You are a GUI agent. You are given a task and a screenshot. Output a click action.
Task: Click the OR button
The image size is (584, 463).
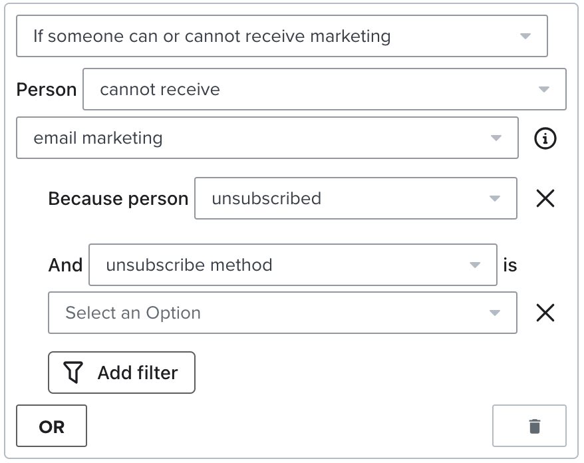tap(52, 426)
